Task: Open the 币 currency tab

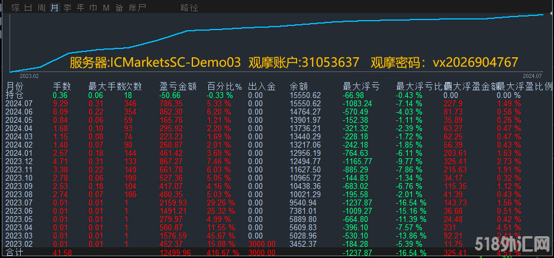Action: [94, 8]
